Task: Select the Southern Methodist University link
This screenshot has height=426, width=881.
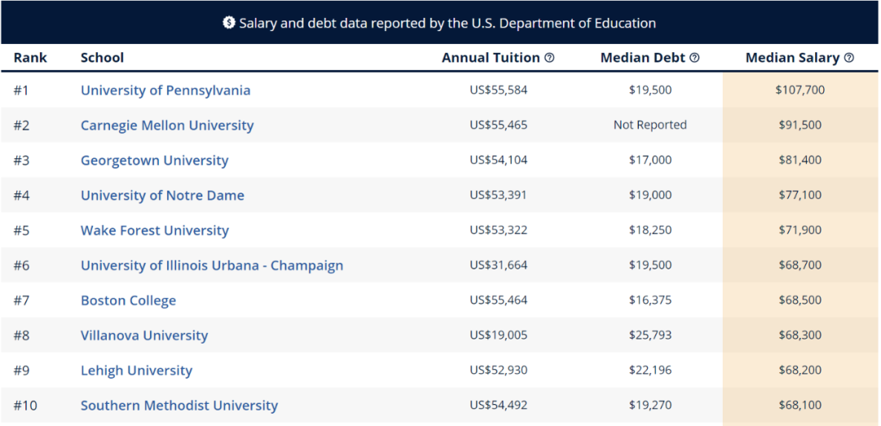Action: pyautogui.click(x=179, y=406)
